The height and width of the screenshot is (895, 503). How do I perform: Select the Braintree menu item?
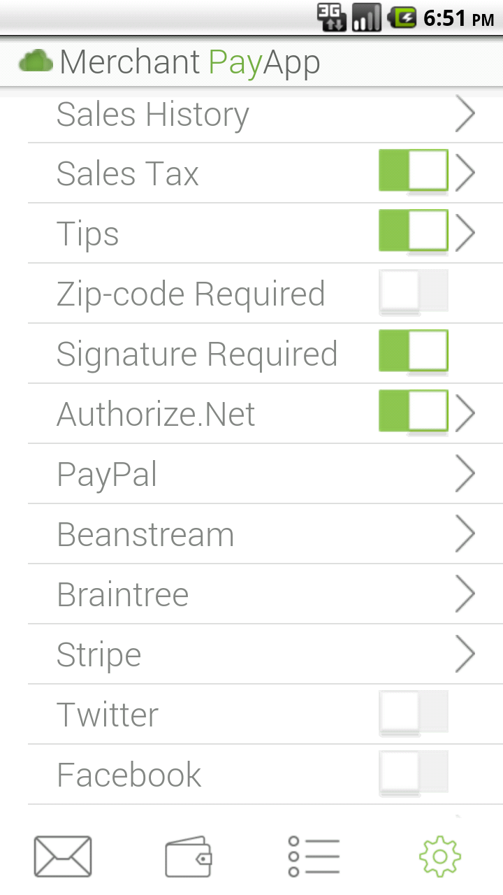coord(123,595)
